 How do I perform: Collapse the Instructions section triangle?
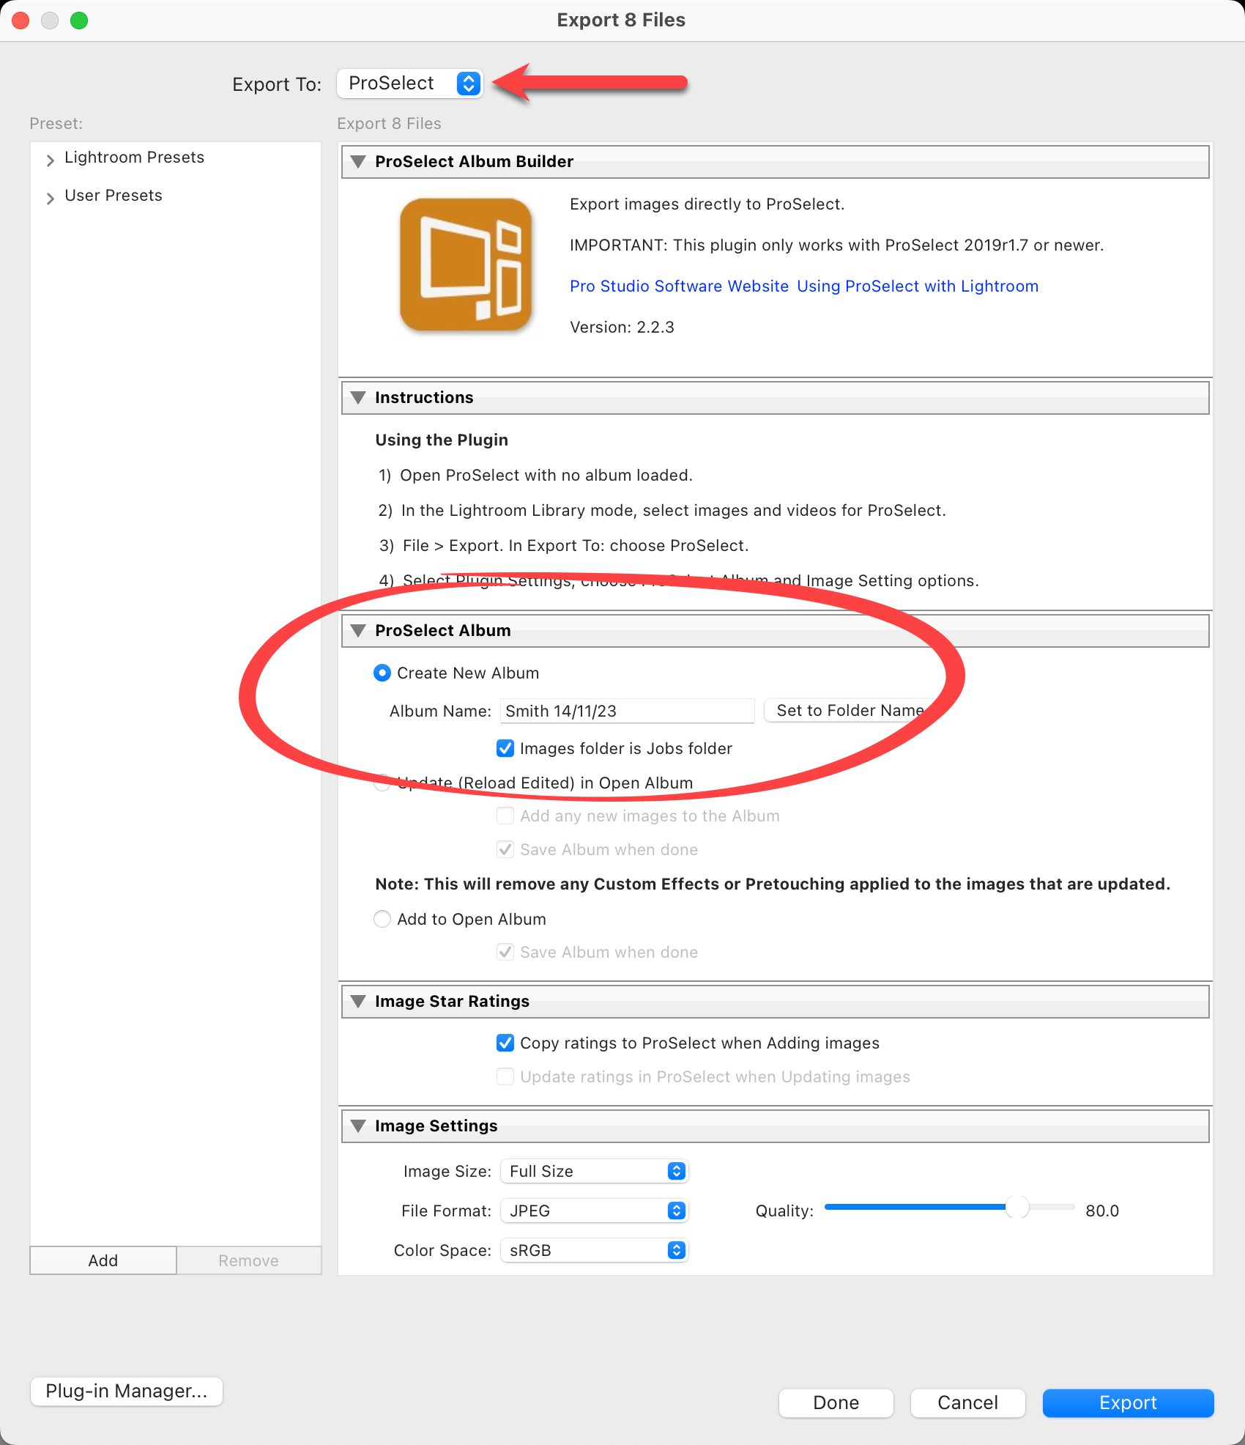358,398
